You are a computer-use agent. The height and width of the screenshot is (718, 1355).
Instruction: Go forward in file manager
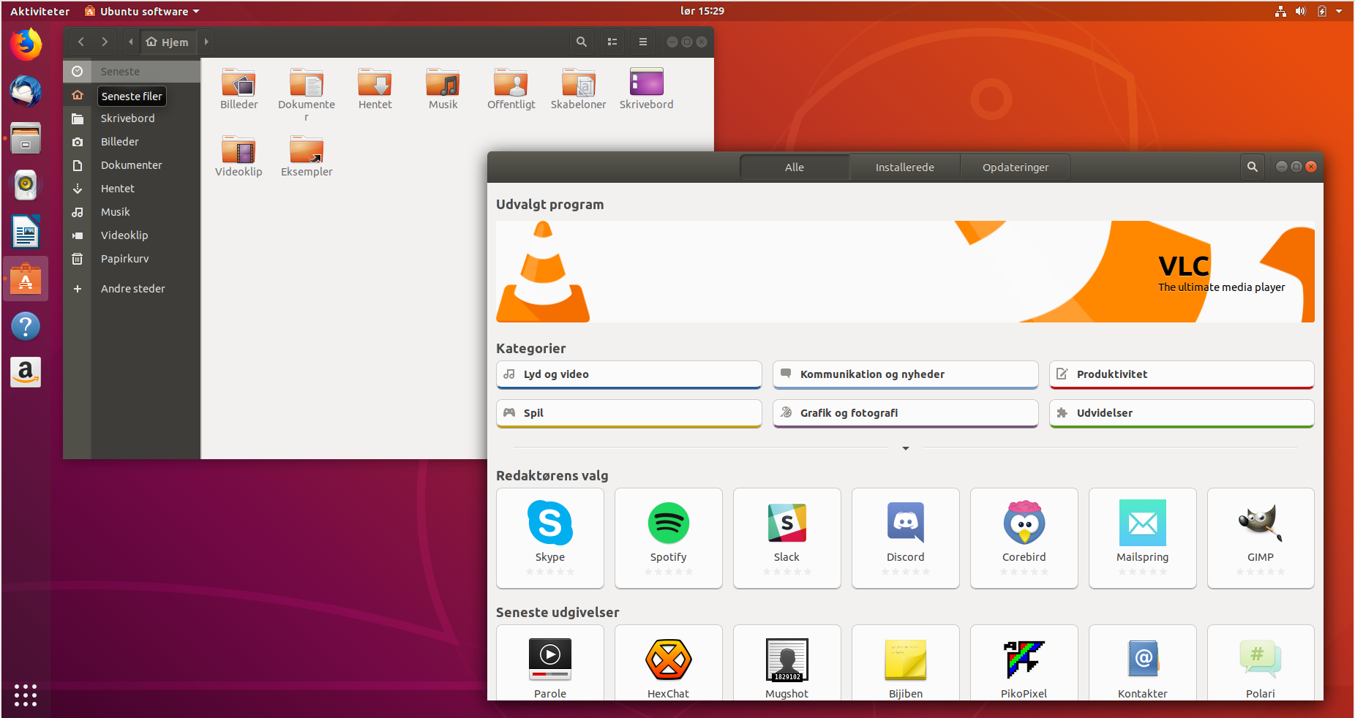(105, 42)
